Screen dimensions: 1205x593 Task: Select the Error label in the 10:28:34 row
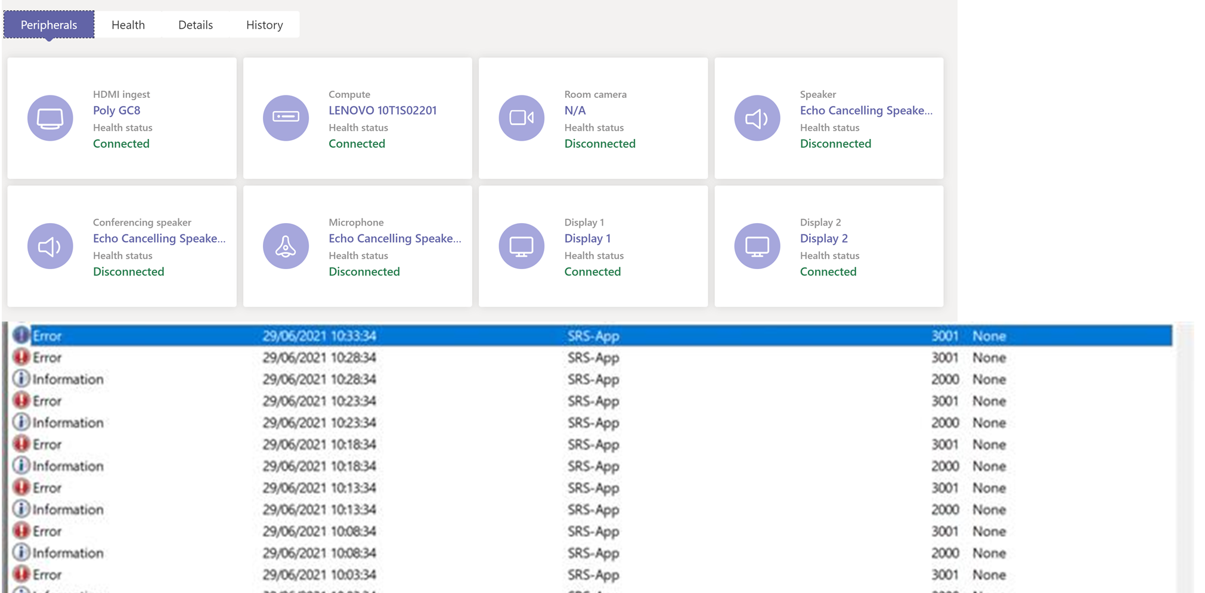47,357
